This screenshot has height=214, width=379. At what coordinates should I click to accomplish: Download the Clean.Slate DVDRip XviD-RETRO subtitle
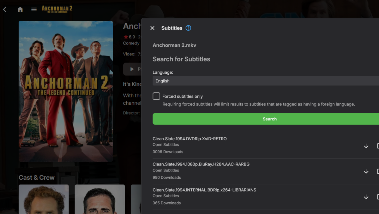point(366,146)
